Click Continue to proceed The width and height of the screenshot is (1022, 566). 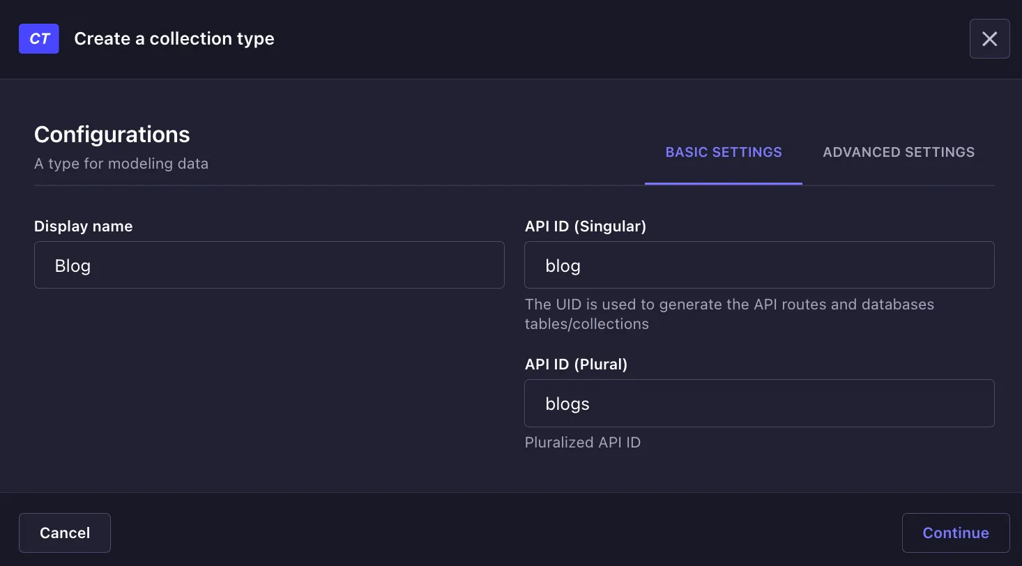tap(956, 533)
